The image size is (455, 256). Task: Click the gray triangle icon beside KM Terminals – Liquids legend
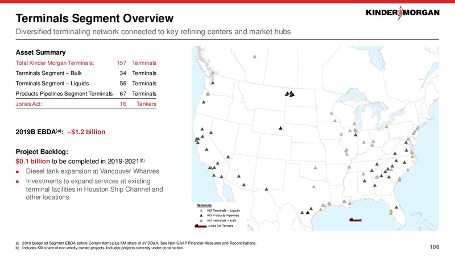tap(201, 210)
